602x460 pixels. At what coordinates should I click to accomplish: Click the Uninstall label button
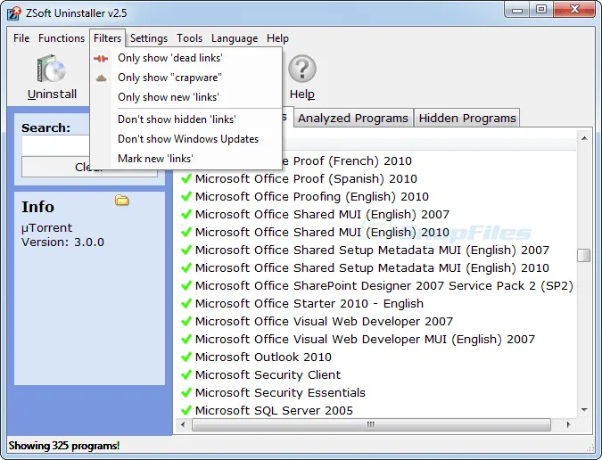(x=52, y=94)
